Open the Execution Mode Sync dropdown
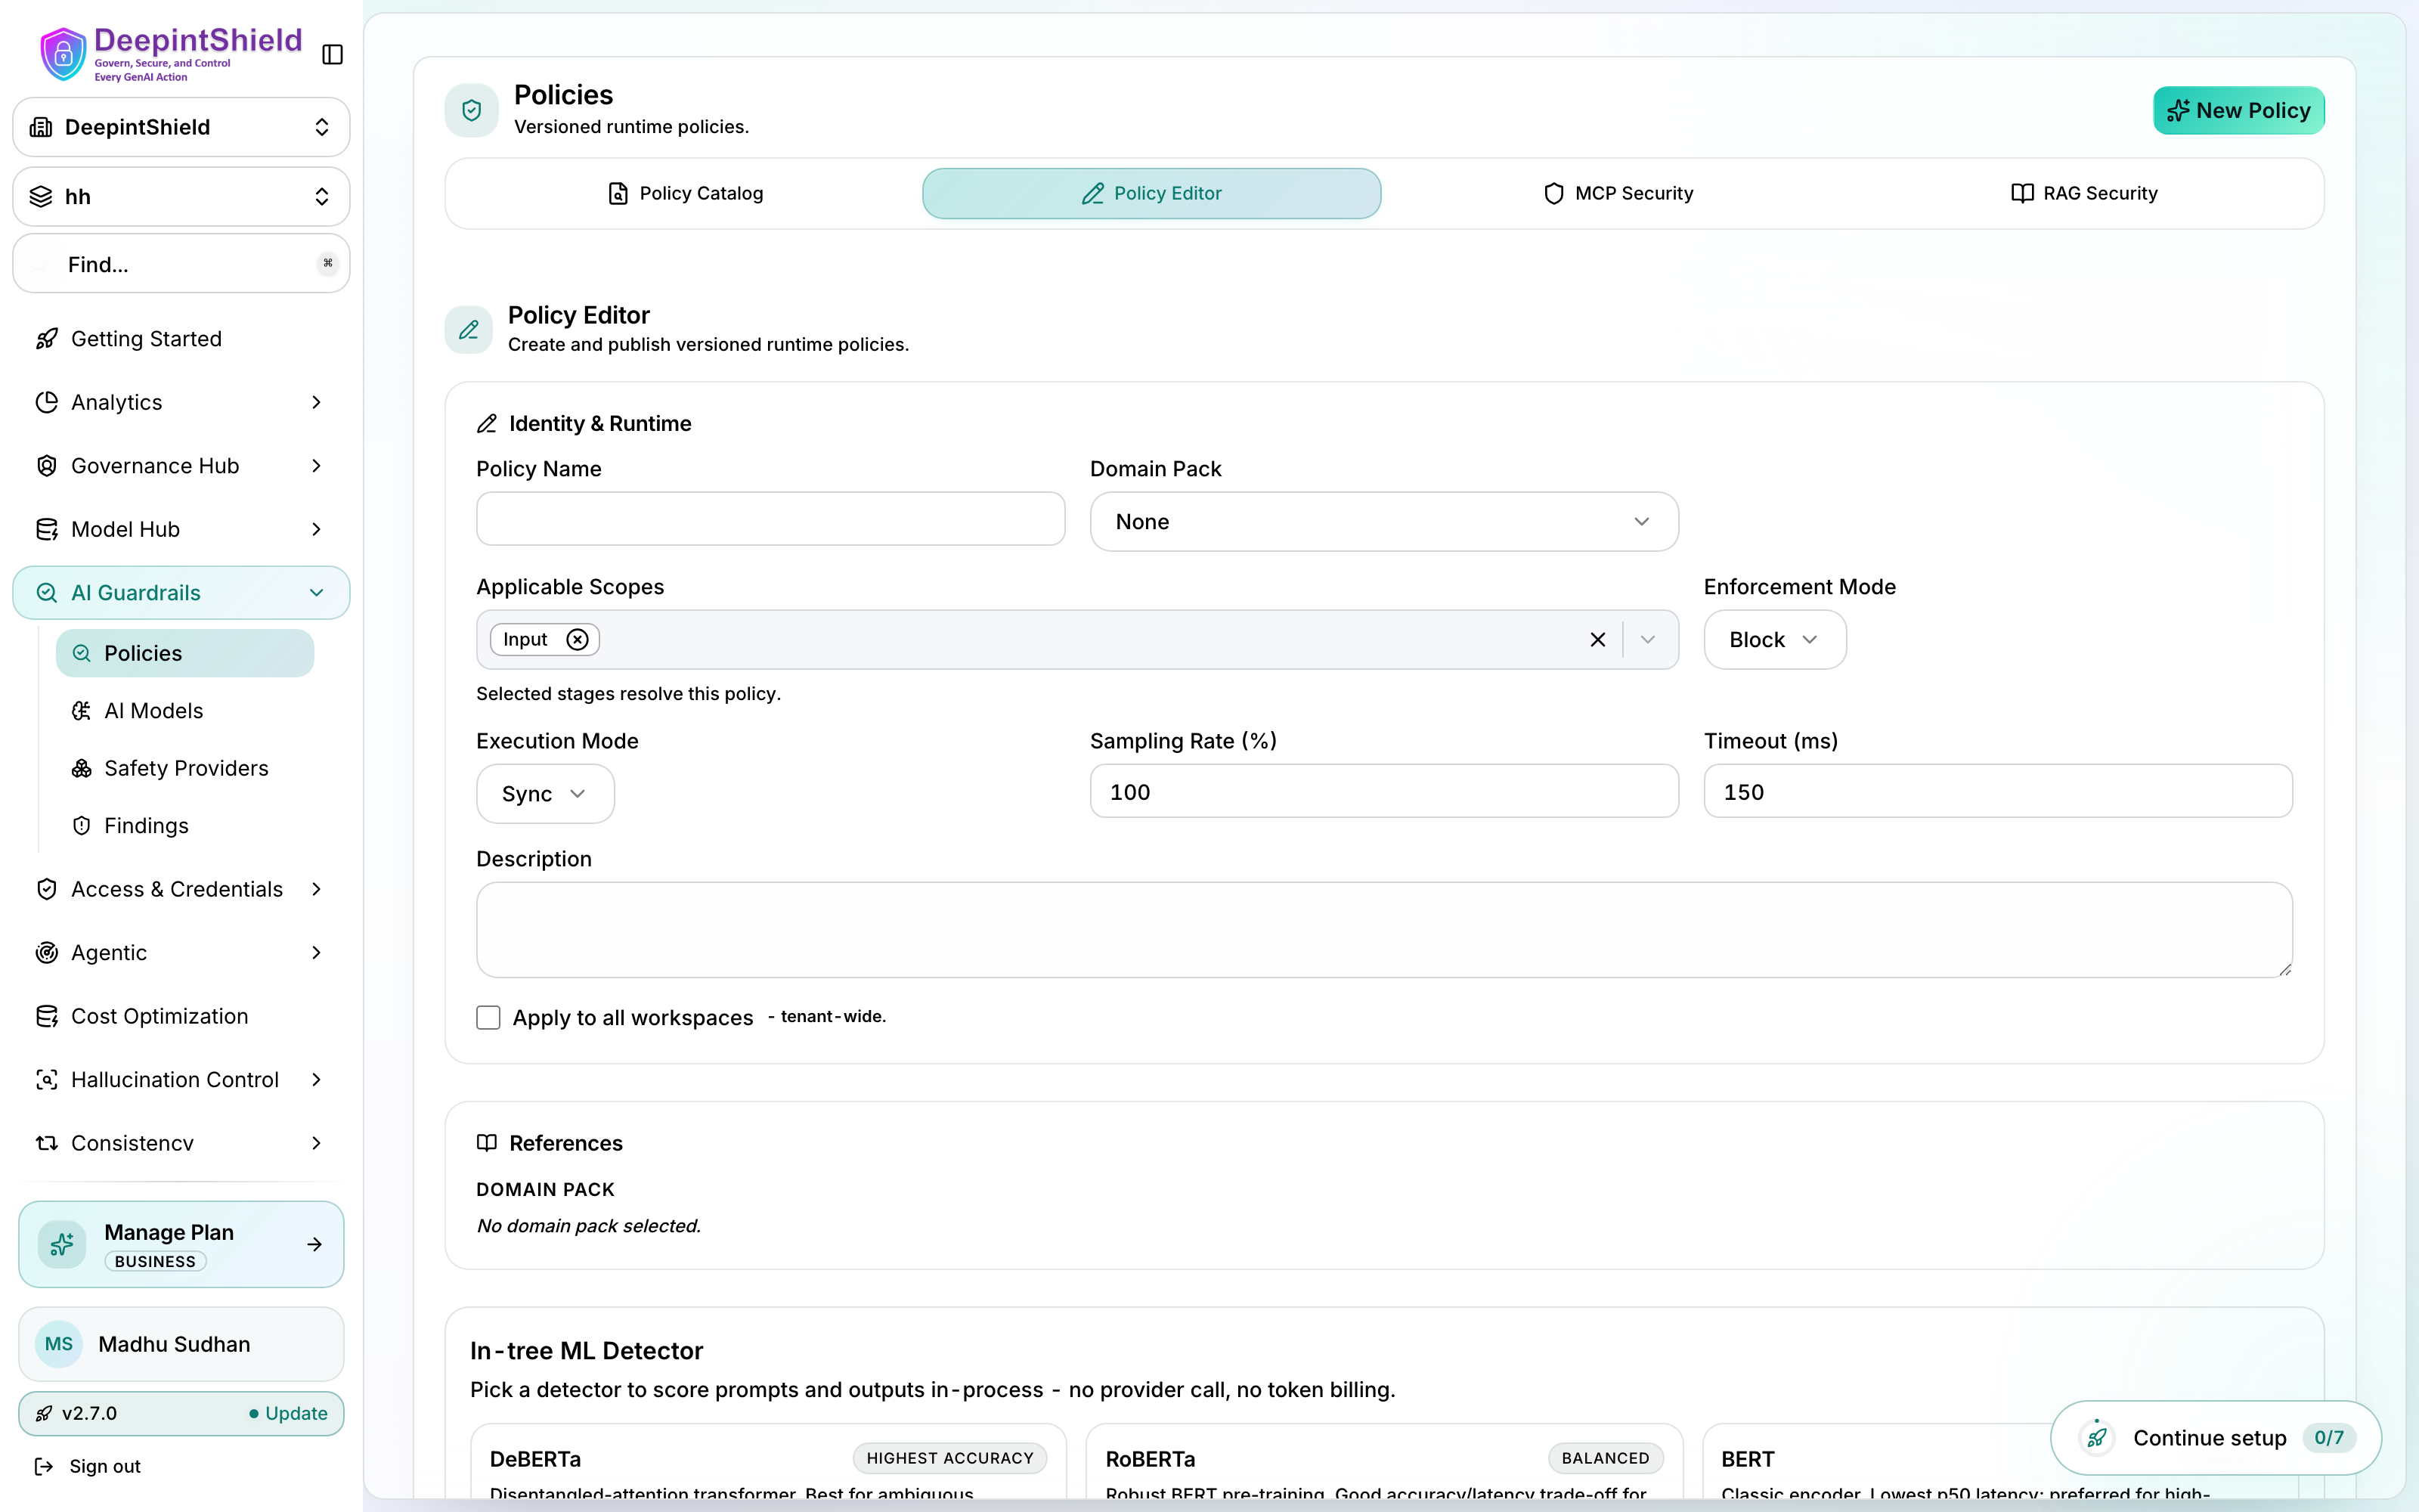Viewport: 2419px width, 1512px height. (x=545, y=794)
